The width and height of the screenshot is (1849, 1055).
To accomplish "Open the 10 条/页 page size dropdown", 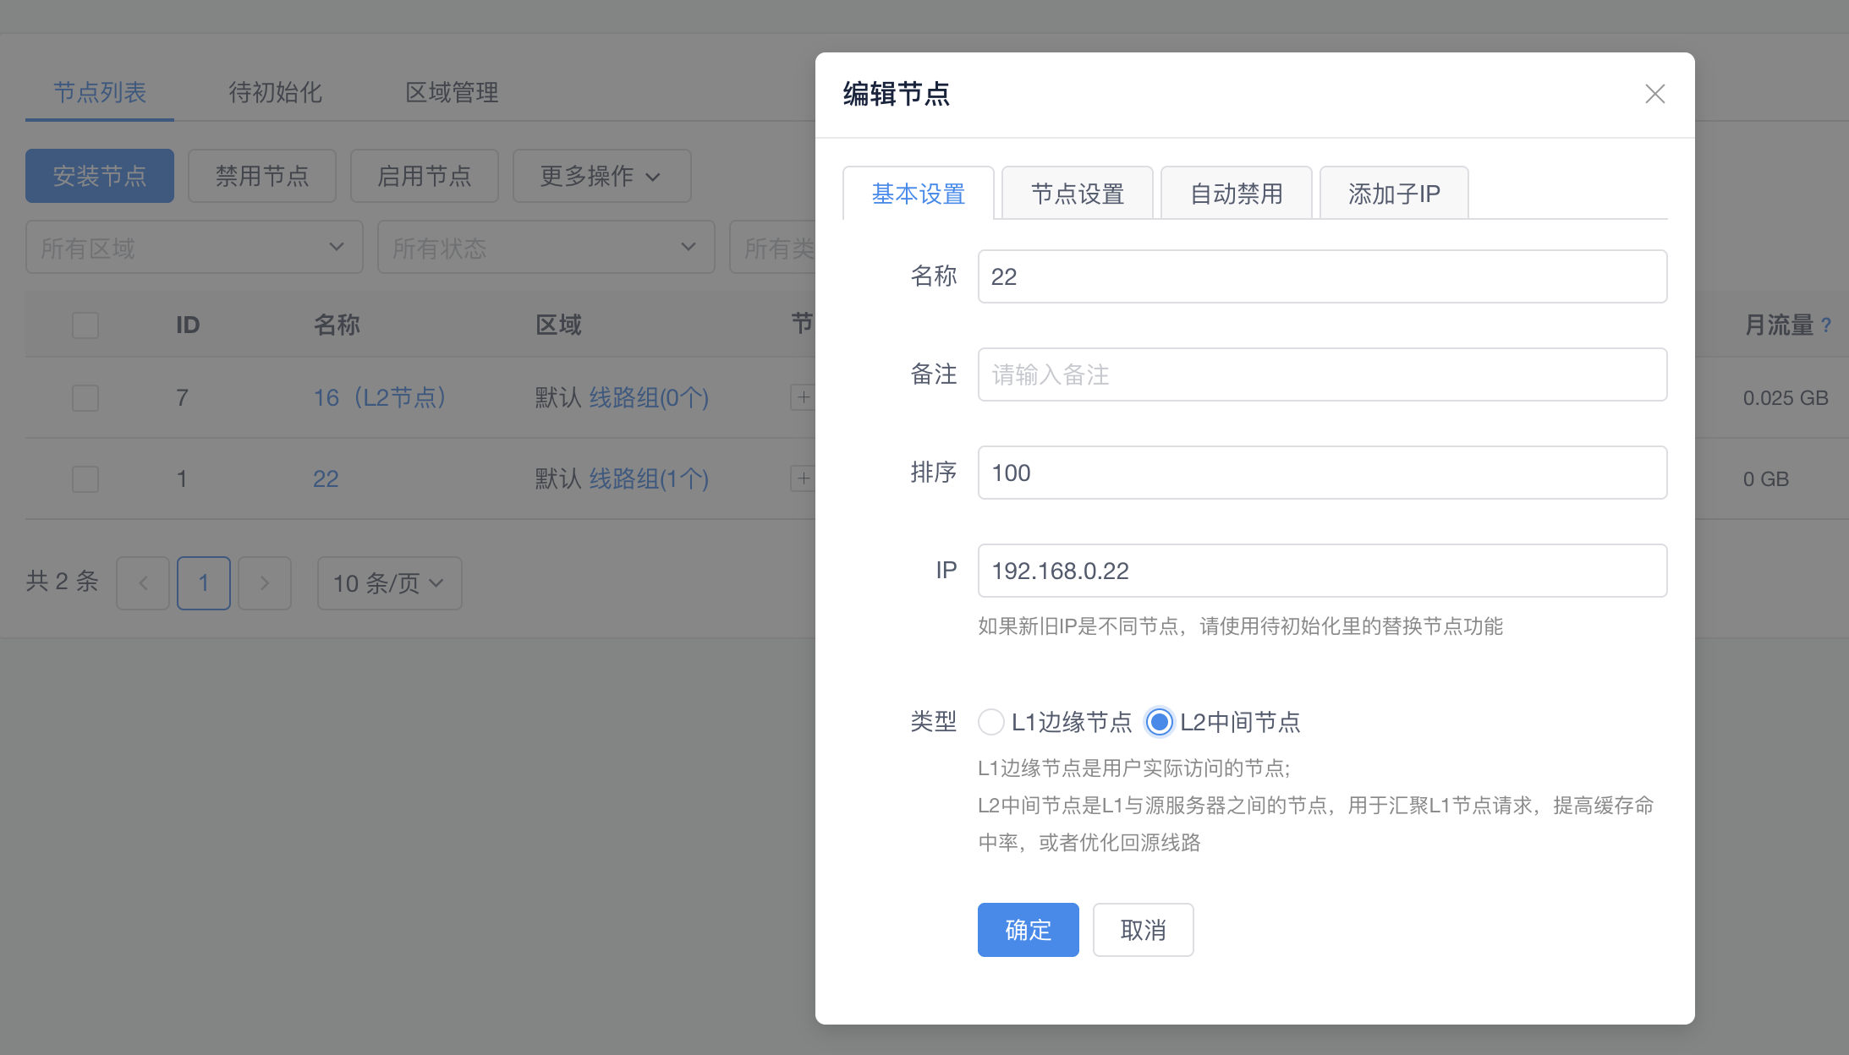I will pyautogui.click(x=389, y=583).
